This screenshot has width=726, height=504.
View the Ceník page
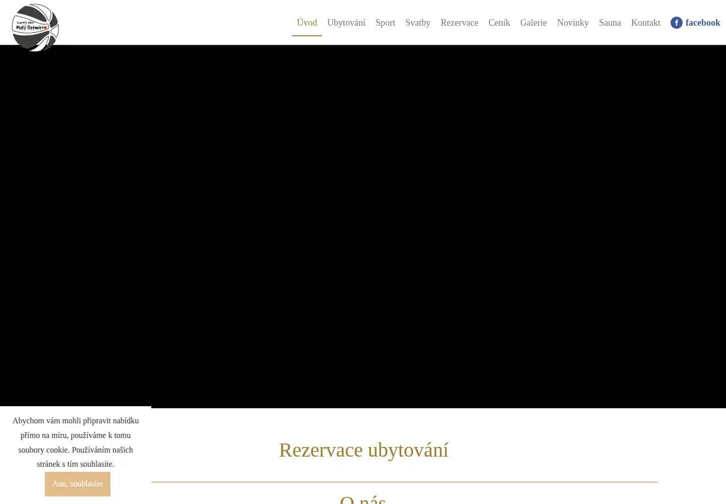pos(499,23)
